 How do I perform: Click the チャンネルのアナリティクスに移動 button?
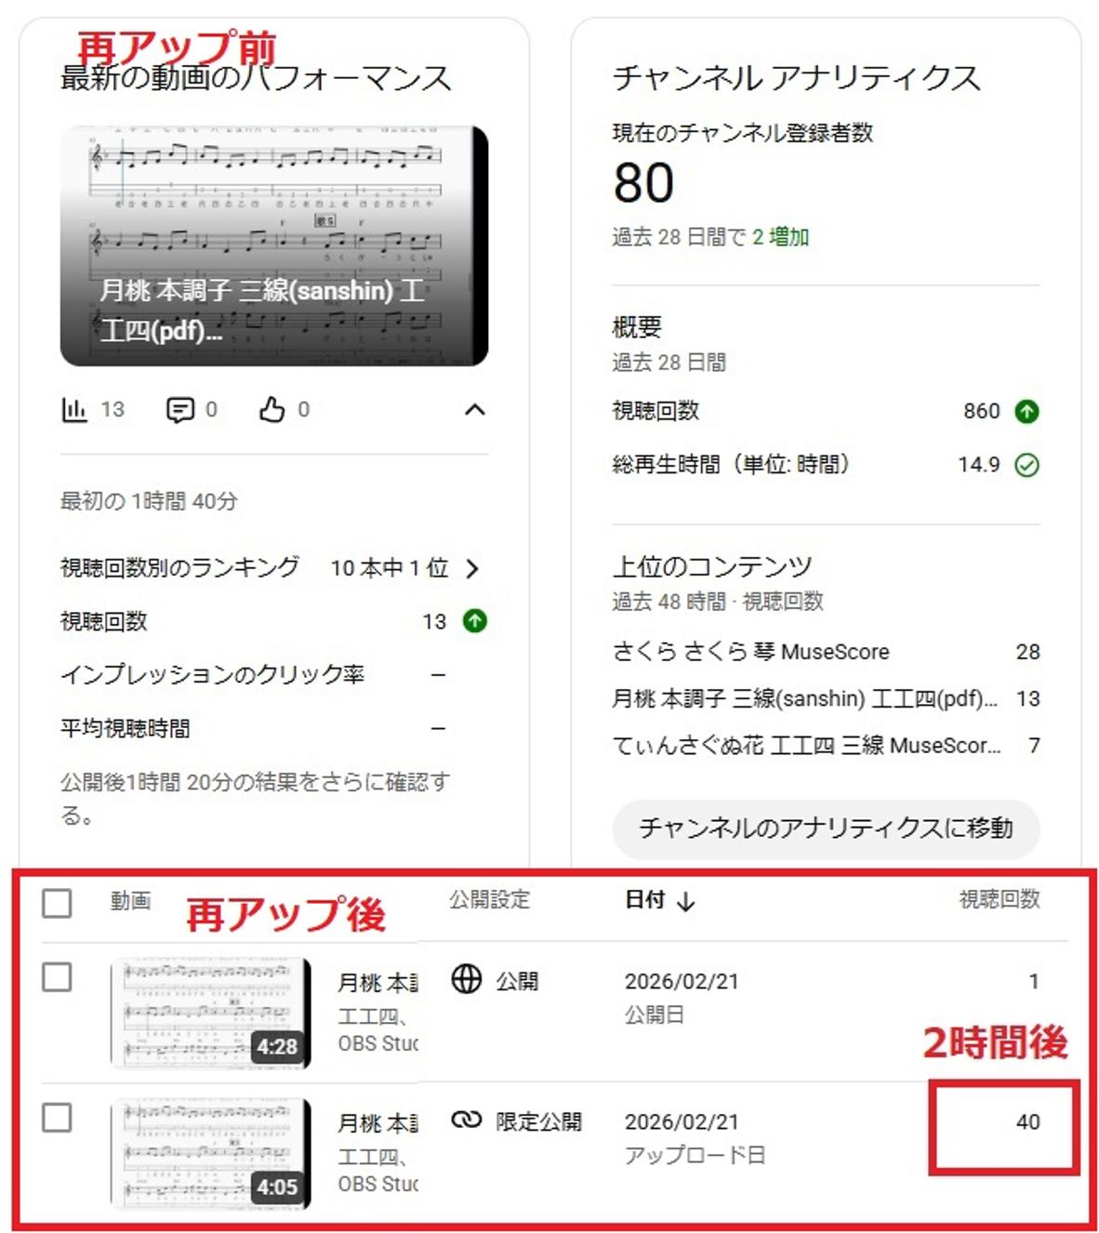826,828
